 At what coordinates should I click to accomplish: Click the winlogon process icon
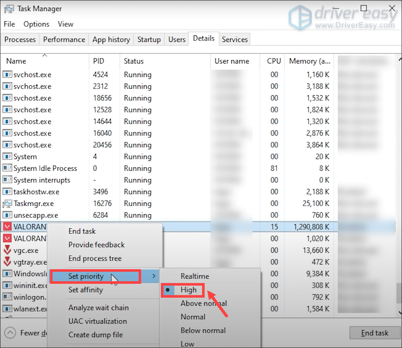pos(7,297)
